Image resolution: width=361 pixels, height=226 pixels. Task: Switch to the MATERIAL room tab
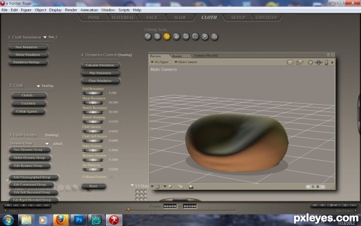pos(123,17)
